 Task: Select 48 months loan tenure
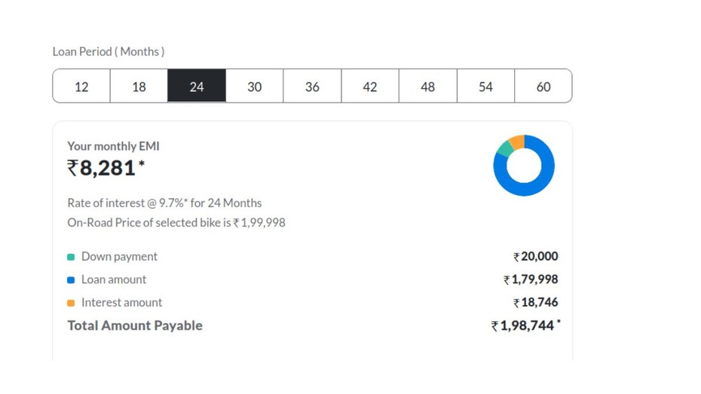coord(427,87)
